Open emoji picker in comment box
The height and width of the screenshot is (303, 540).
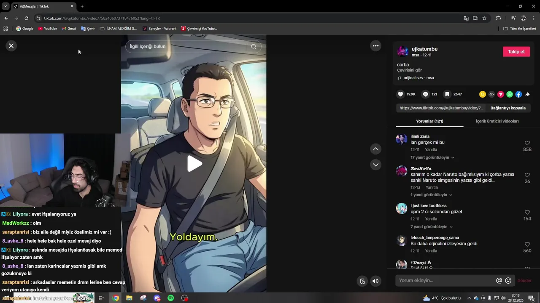(x=508, y=280)
